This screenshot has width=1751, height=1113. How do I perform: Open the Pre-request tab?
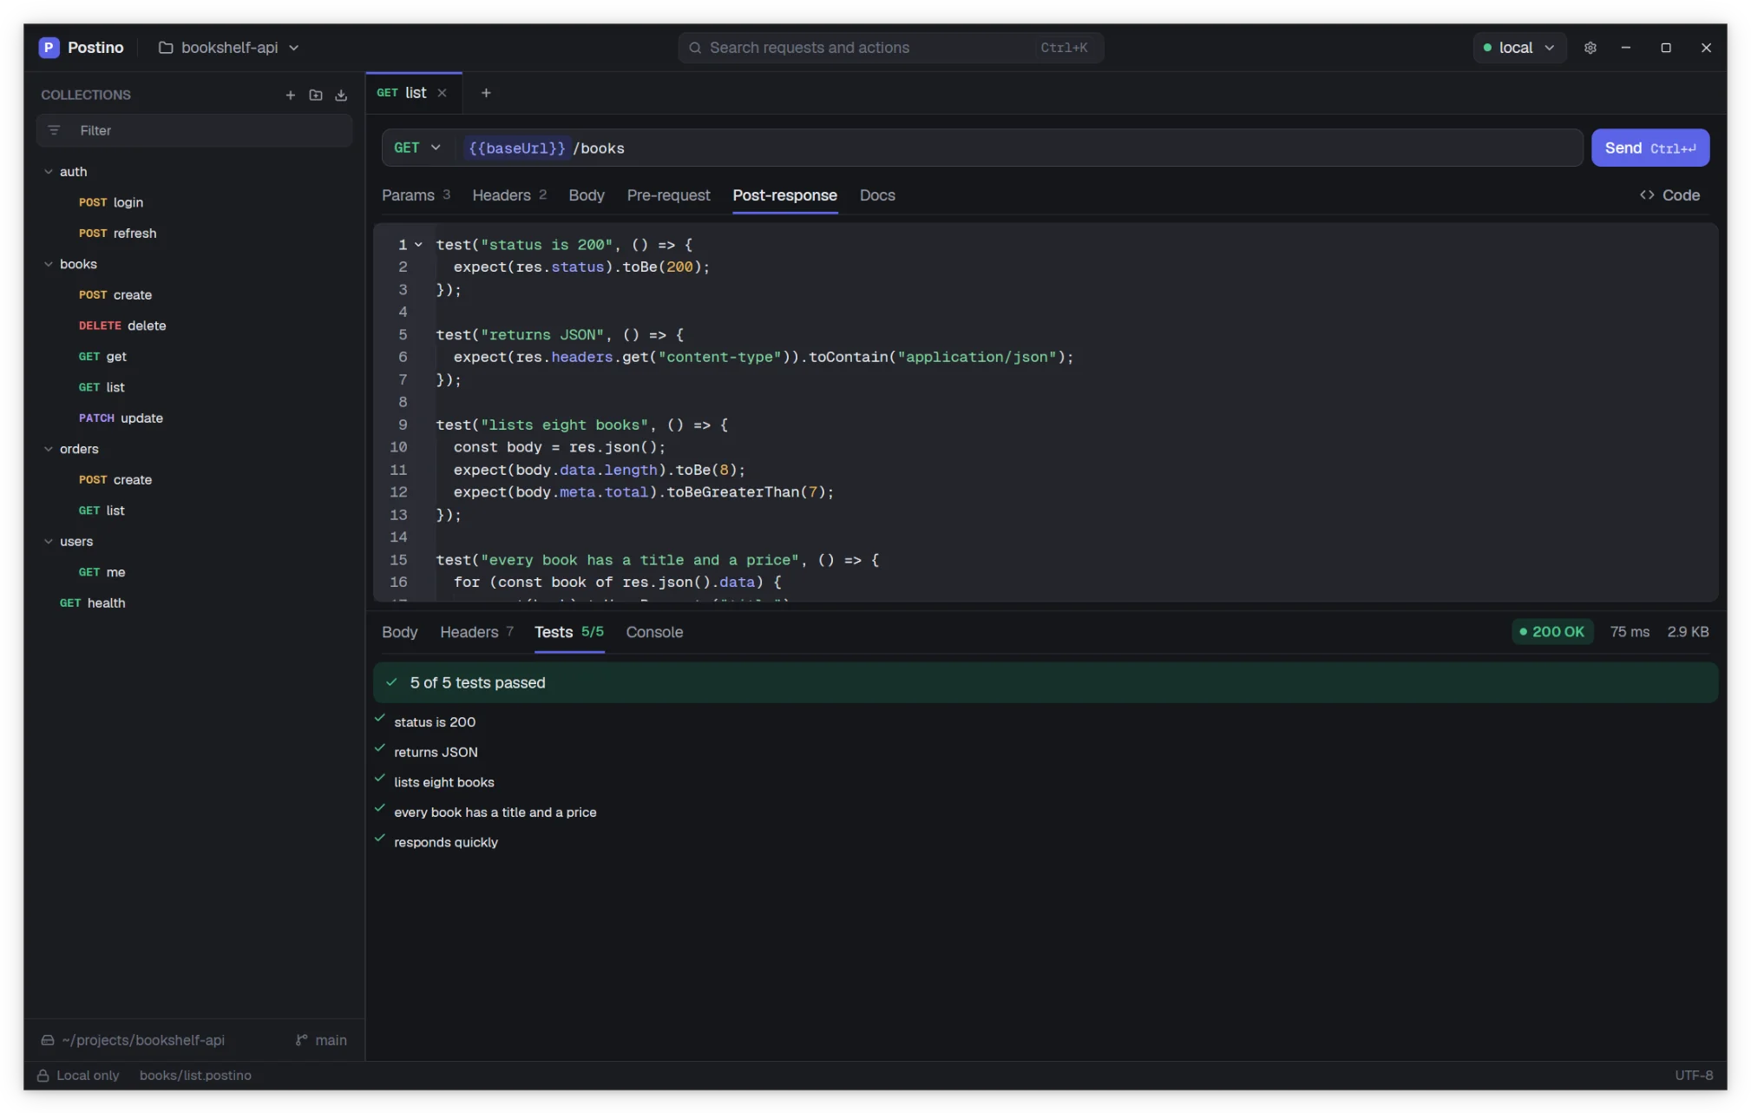[668, 195]
